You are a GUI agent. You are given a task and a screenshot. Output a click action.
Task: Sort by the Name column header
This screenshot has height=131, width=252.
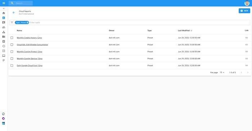coord(19,31)
